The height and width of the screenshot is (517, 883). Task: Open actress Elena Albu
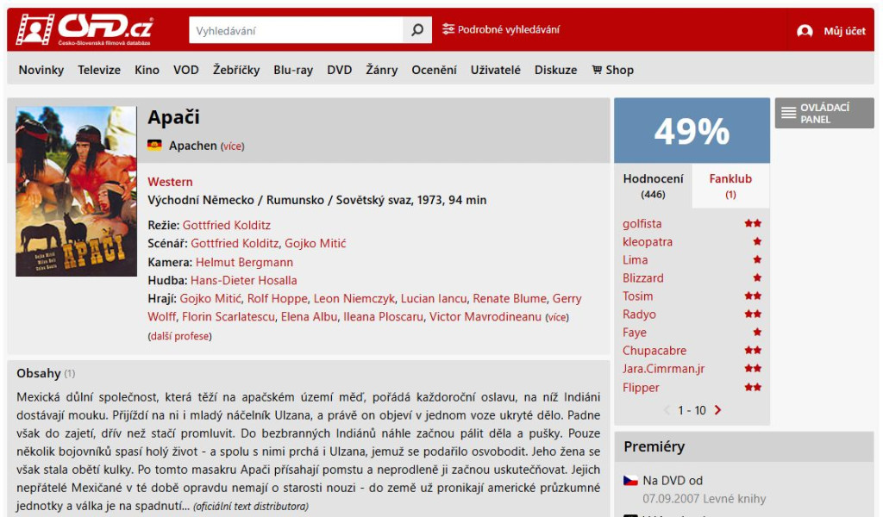(x=310, y=317)
